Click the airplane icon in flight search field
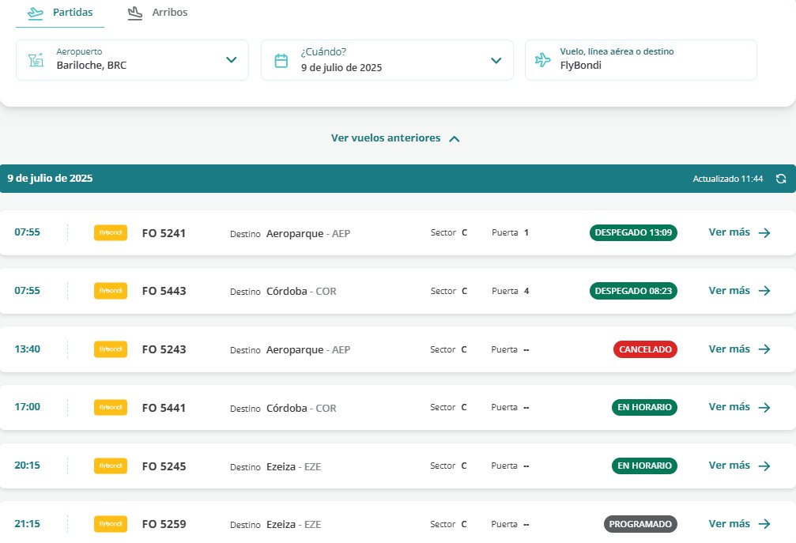The width and height of the screenshot is (796, 543). click(542, 60)
